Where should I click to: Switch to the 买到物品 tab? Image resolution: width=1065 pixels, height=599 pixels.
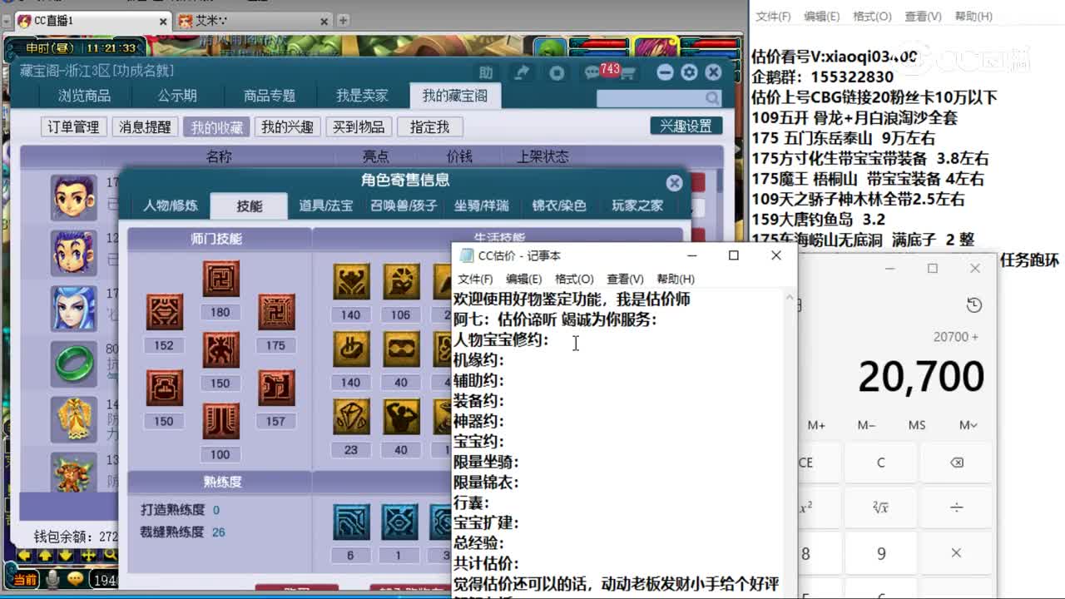pyautogui.click(x=359, y=126)
